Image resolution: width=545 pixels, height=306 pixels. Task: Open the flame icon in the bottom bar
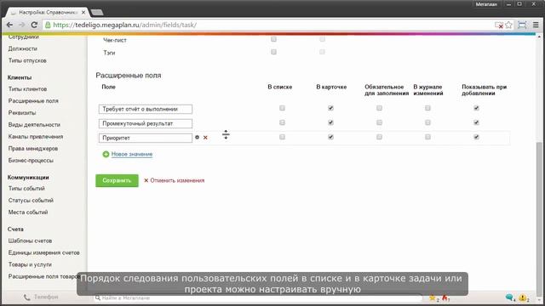(x=445, y=297)
